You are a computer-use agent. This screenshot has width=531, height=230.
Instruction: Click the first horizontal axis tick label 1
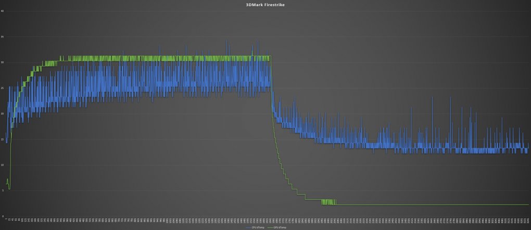tap(6, 220)
